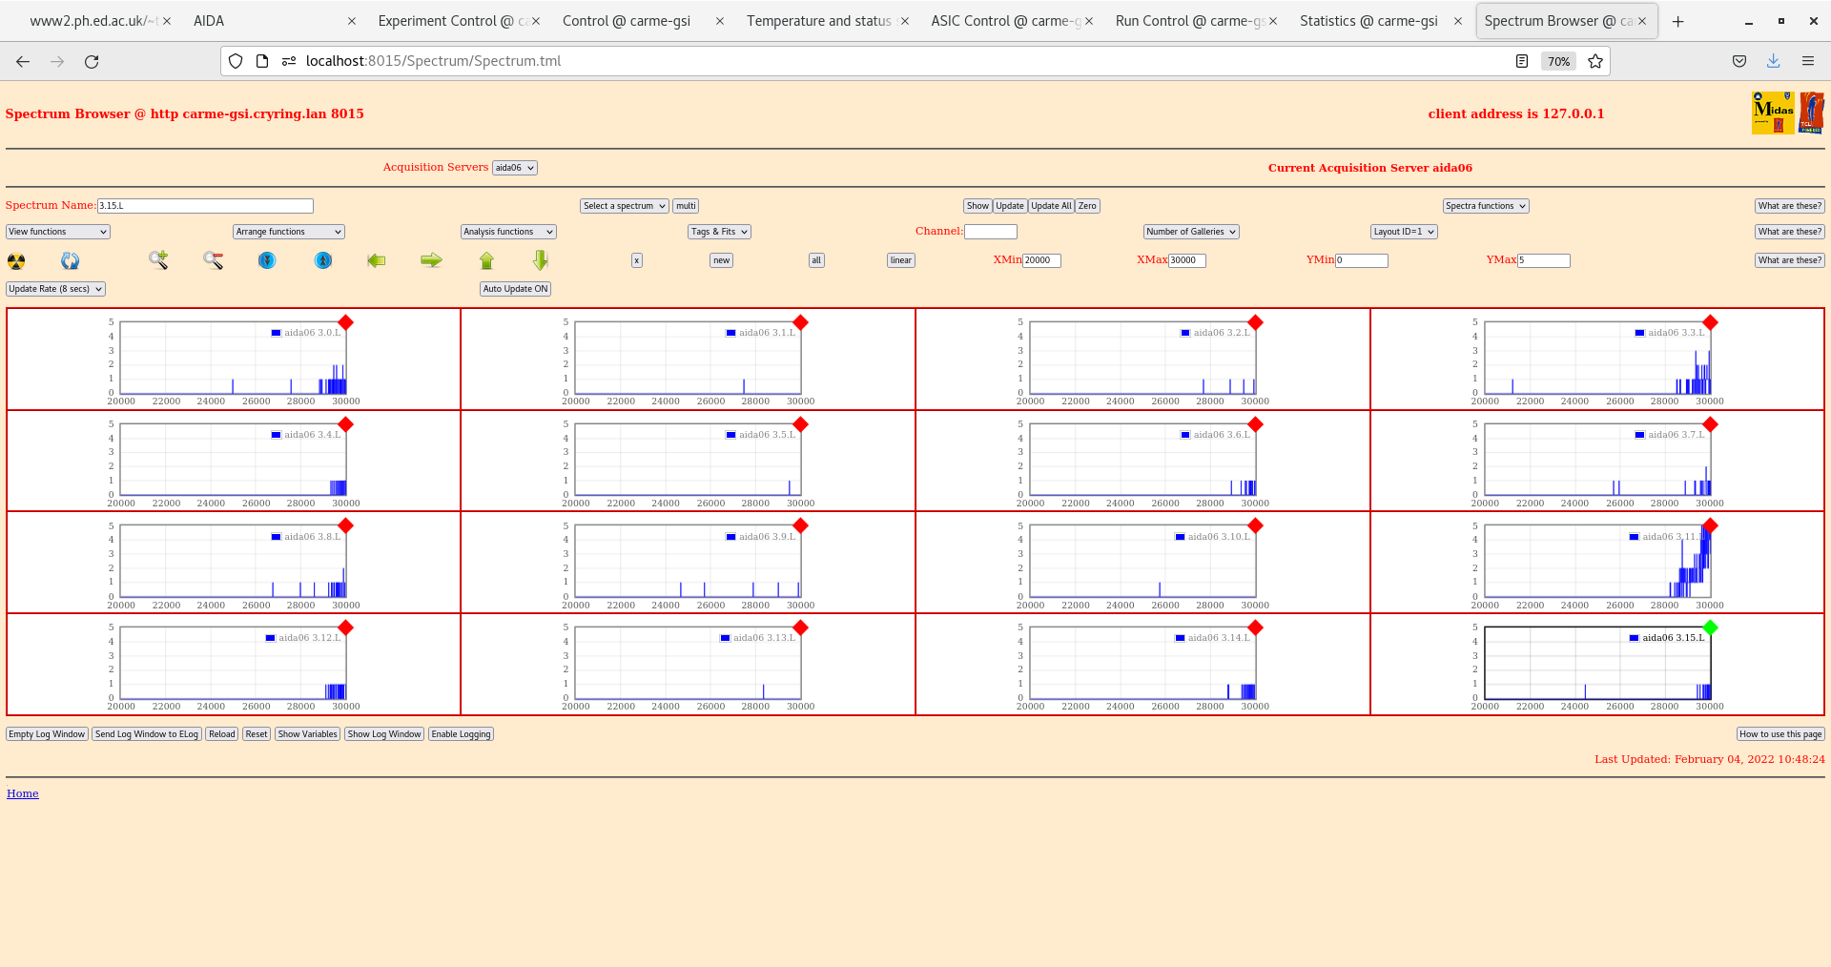Click the green up arrow icon
The width and height of the screenshot is (1831, 967).
487,259
